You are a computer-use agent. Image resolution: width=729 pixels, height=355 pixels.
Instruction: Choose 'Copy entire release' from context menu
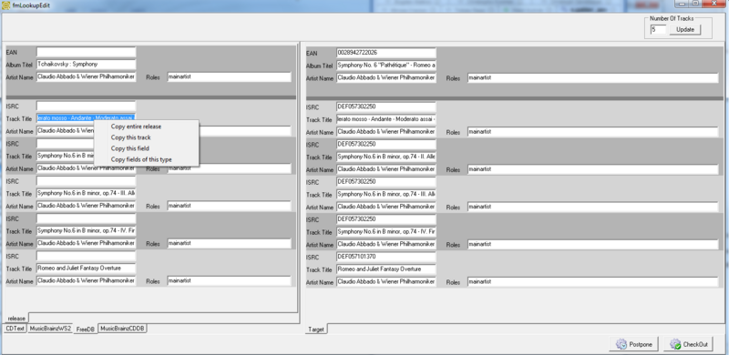[136, 127]
